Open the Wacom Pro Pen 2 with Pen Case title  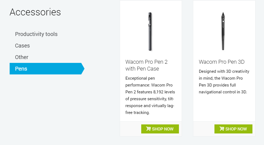146,65
